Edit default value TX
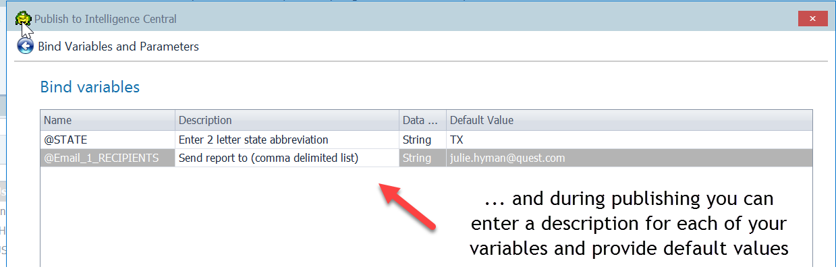The width and height of the screenshot is (836, 269). point(629,140)
